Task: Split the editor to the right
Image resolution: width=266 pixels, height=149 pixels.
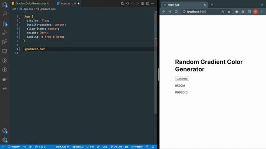Action: 148,4
